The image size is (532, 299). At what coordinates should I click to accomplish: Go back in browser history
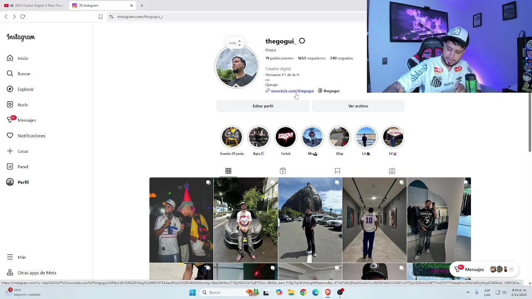(6, 17)
